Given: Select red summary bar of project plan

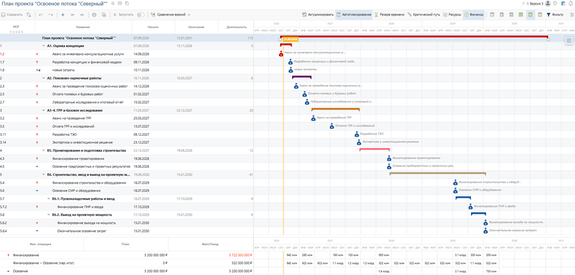Looking at the screenshot, I should [414, 37].
